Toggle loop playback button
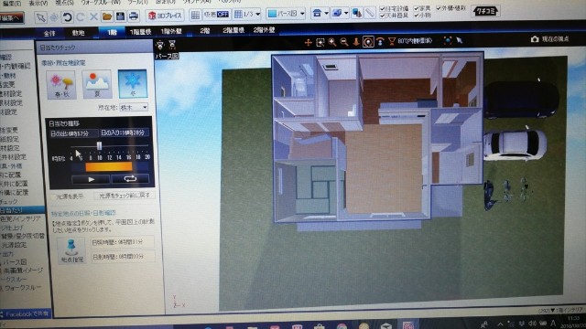Screen dimensions: 586x329 click(x=130, y=179)
